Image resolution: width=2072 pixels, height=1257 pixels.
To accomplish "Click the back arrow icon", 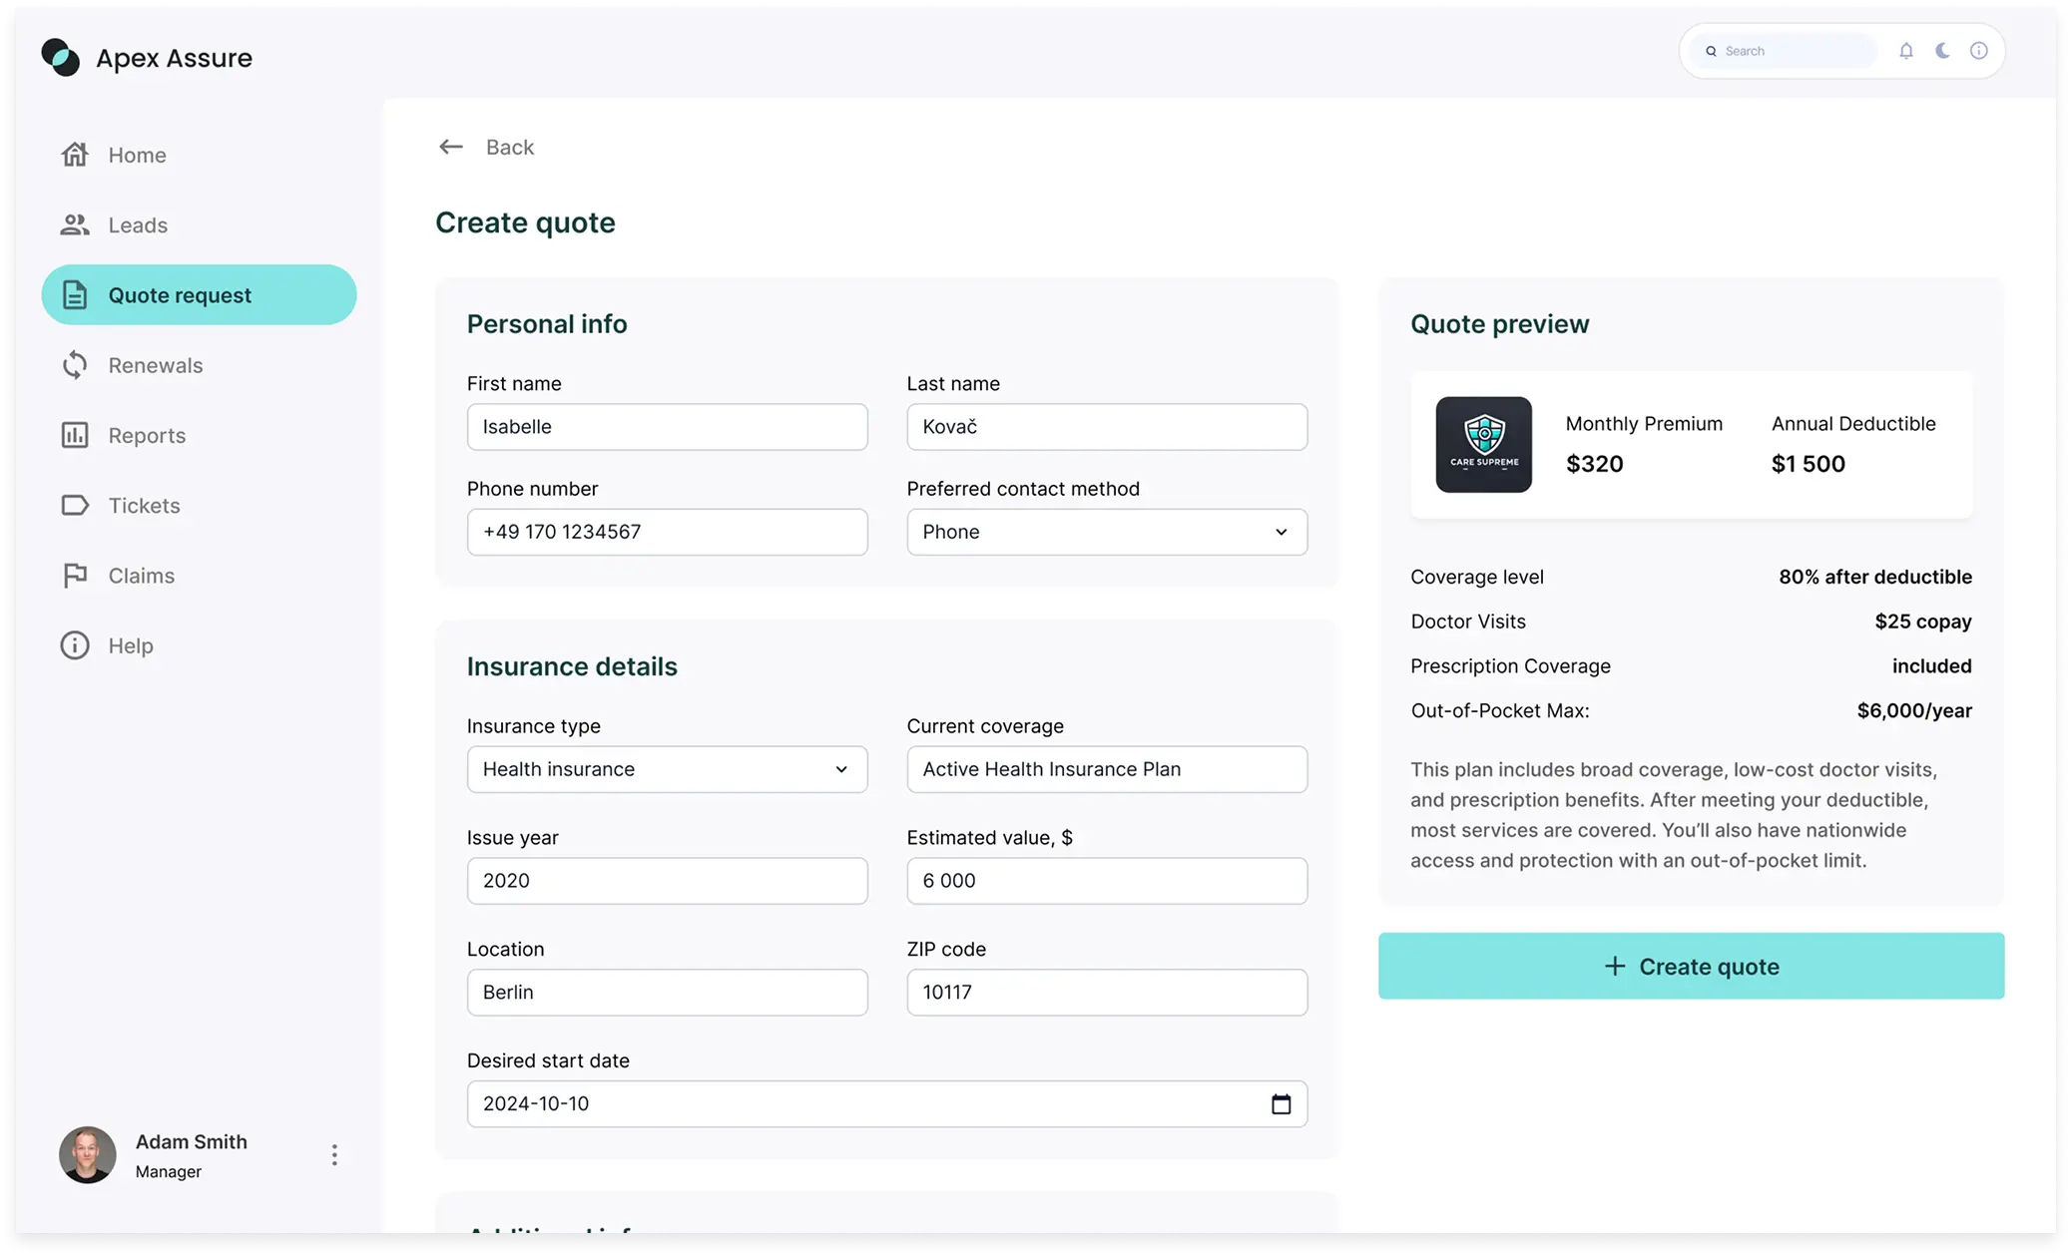I will point(451,148).
